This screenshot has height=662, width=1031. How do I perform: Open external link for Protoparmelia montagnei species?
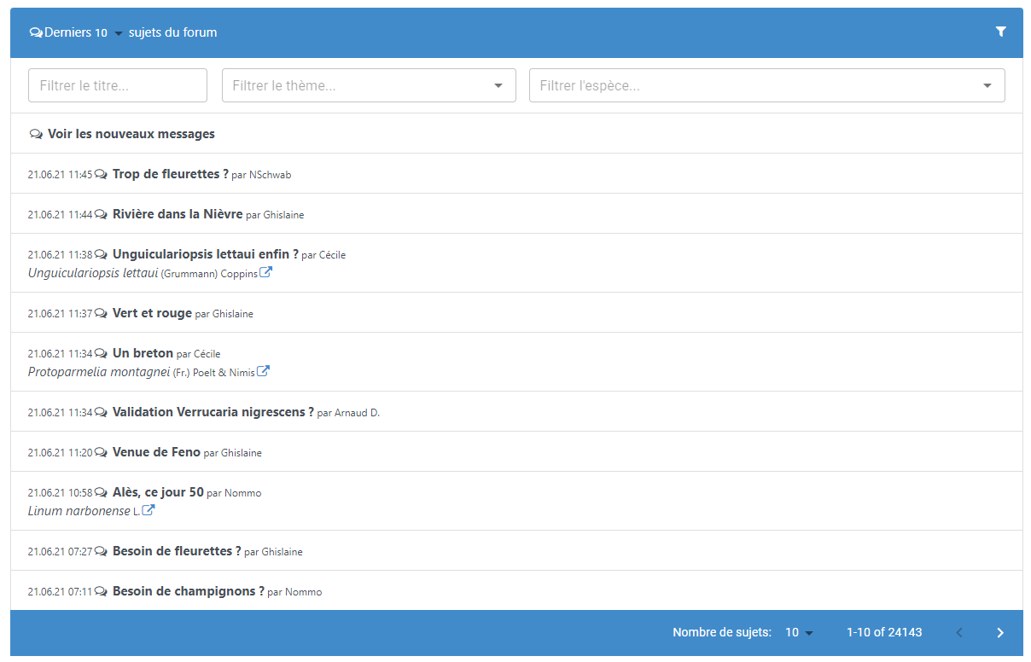pyautogui.click(x=264, y=372)
